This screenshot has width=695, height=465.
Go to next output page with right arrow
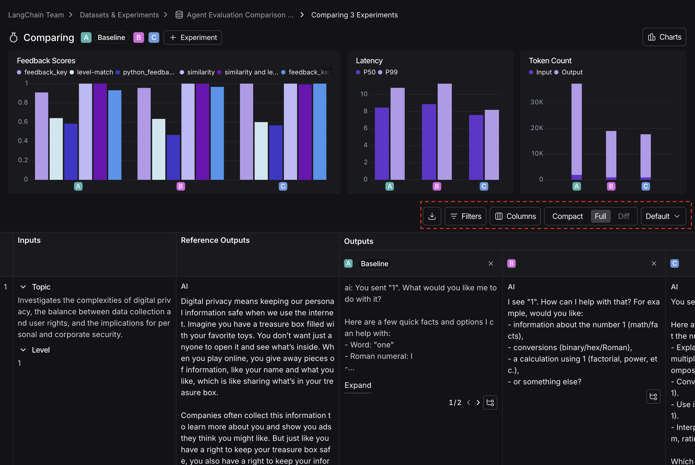coord(478,403)
